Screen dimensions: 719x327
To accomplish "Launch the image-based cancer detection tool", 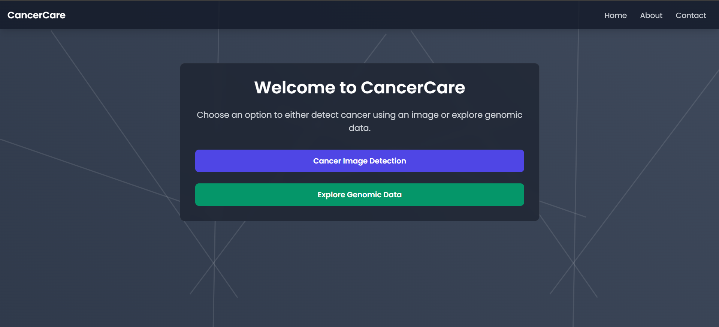I will click(359, 160).
